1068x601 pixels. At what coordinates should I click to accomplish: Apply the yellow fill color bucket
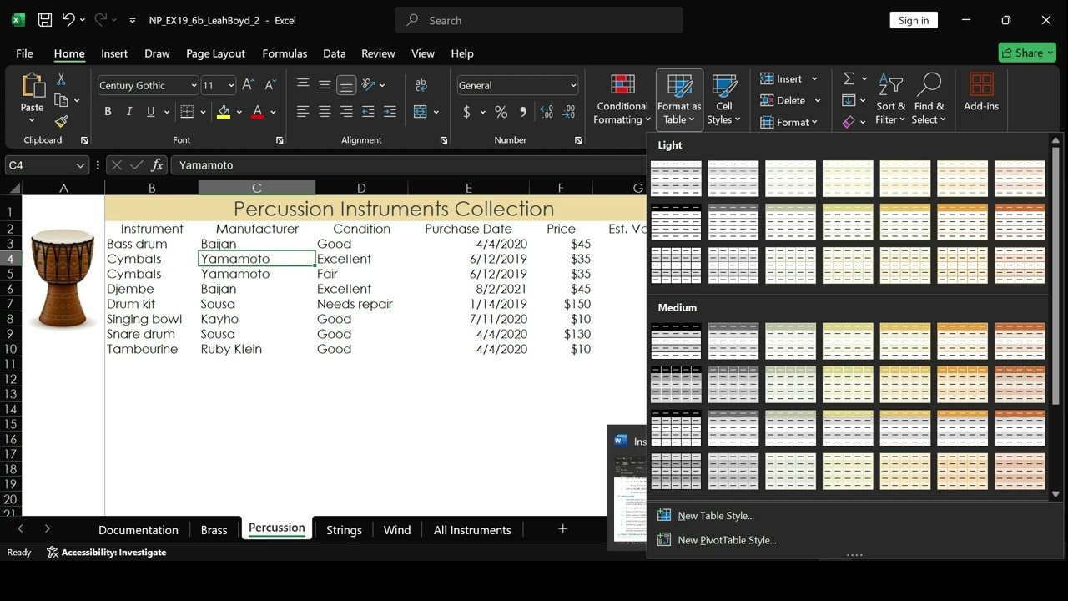[x=224, y=112]
